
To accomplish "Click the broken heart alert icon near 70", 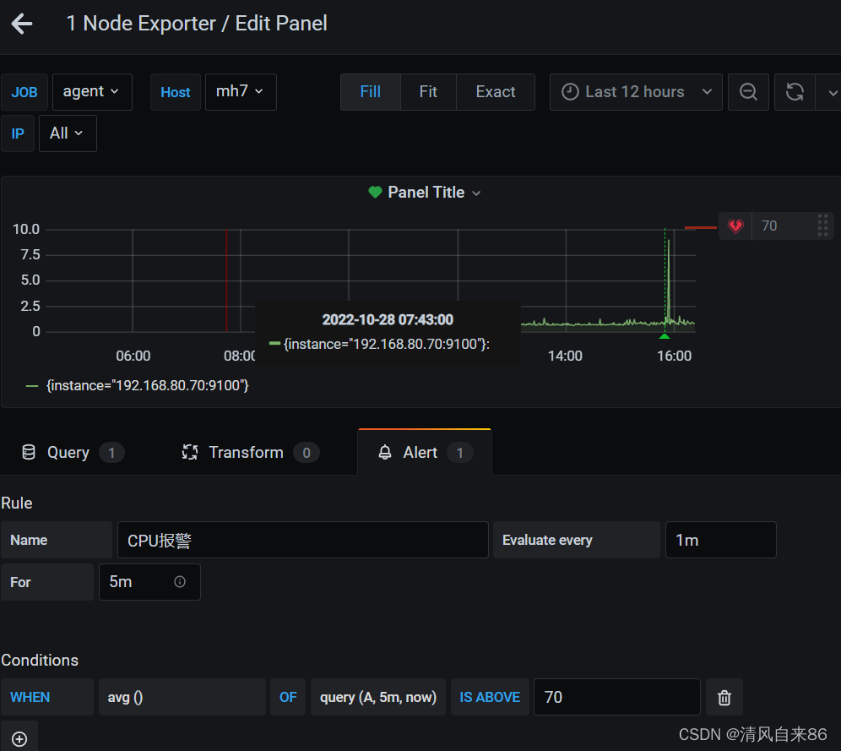I will [x=735, y=226].
